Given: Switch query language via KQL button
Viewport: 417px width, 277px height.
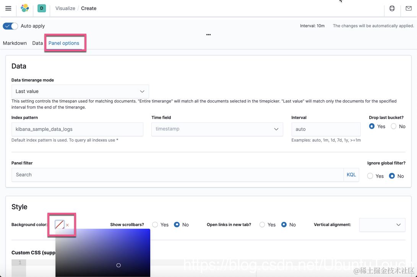Looking at the screenshot, I should click(x=351, y=175).
